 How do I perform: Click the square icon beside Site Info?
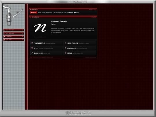click(x=5, y=40)
